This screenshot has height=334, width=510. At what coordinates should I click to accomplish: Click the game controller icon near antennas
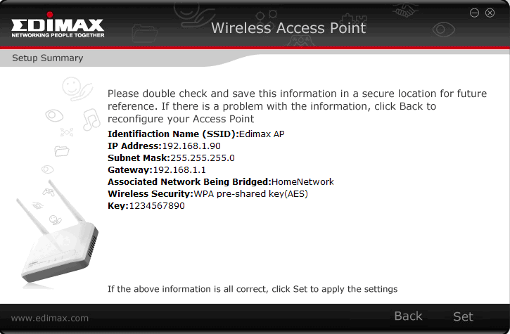point(49,192)
